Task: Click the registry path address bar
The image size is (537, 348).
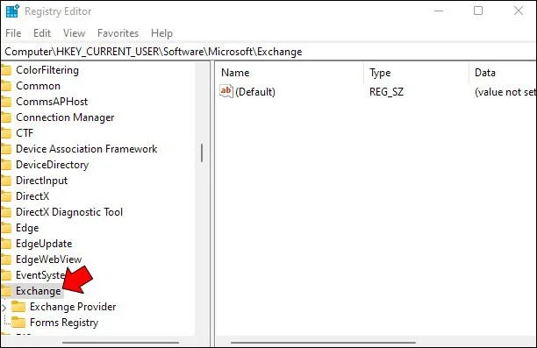Action: (268, 52)
